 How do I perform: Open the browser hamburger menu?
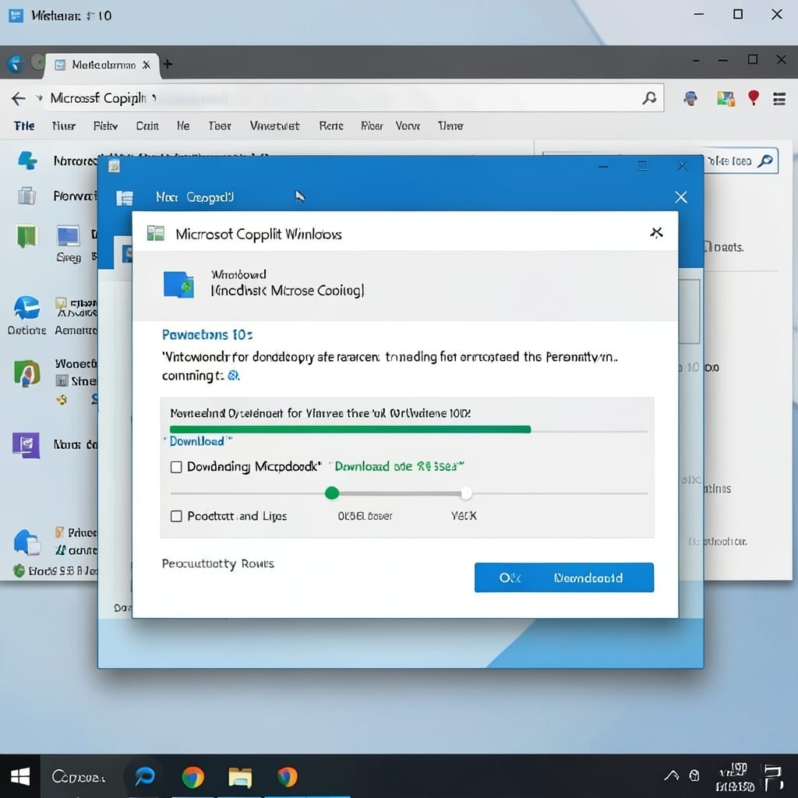[x=779, y=98]
